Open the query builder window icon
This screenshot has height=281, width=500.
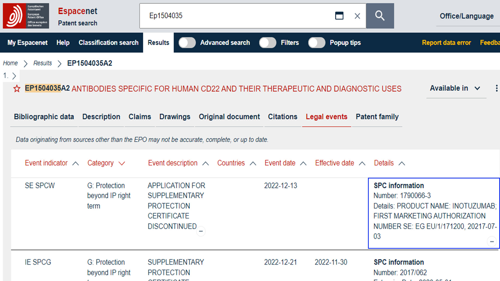click(x=339, y=16)
